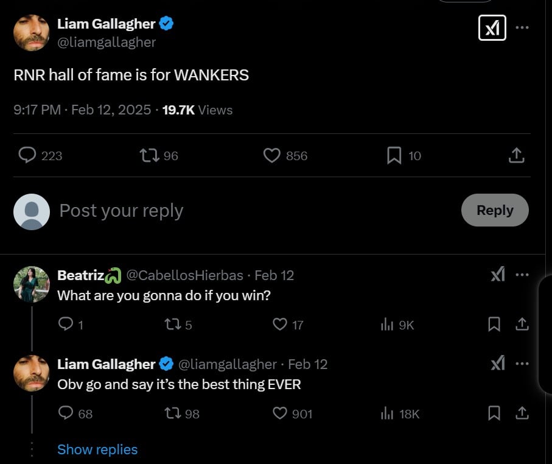This screenshot has height=464, width=552.
Task: Like Beatriz's reply with 17 likes
Action: 280,325
